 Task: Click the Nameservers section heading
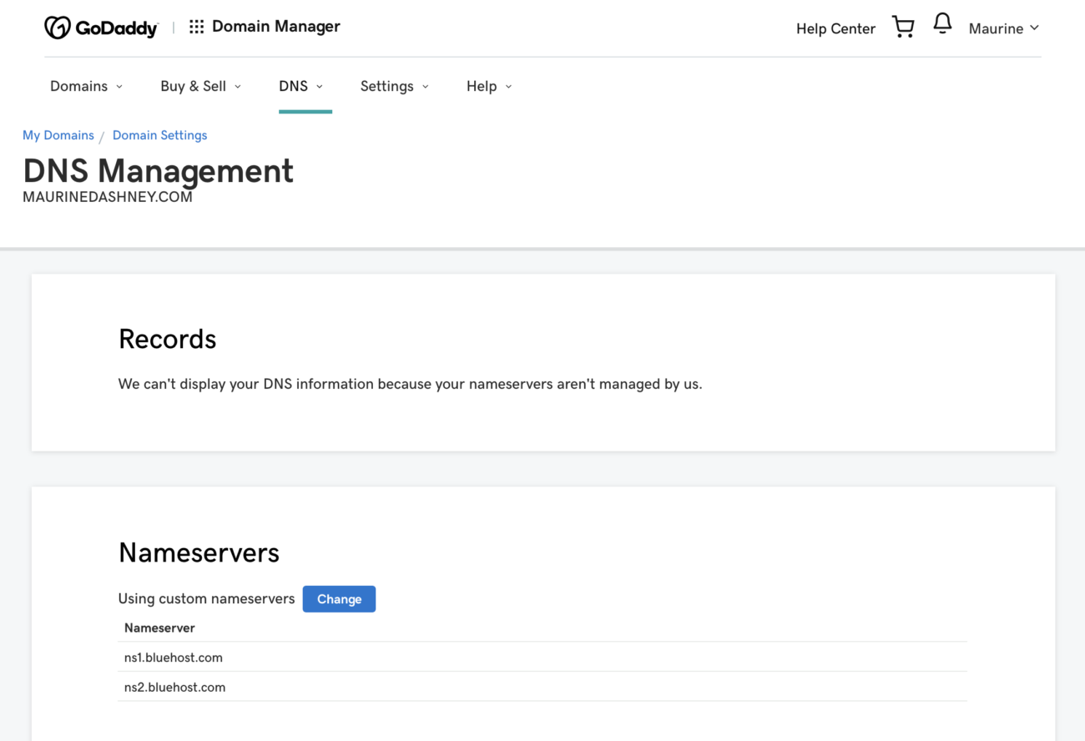click(x=199, y=552)
